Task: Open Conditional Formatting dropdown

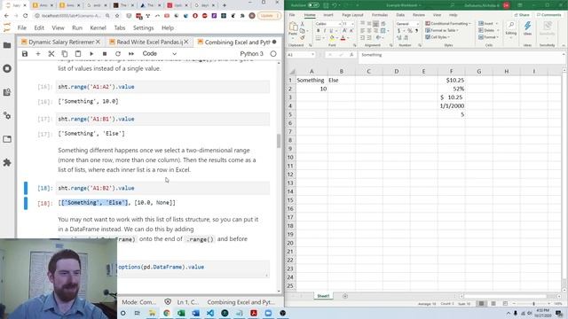Action: click(x=448, y=24)
